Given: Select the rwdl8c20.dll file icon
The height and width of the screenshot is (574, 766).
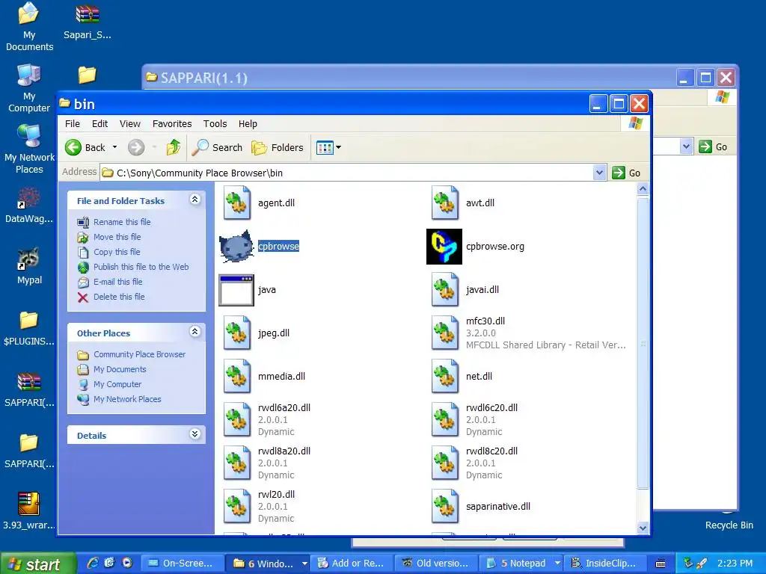Looking at the screenshot, I should click(x=445, y=463).
